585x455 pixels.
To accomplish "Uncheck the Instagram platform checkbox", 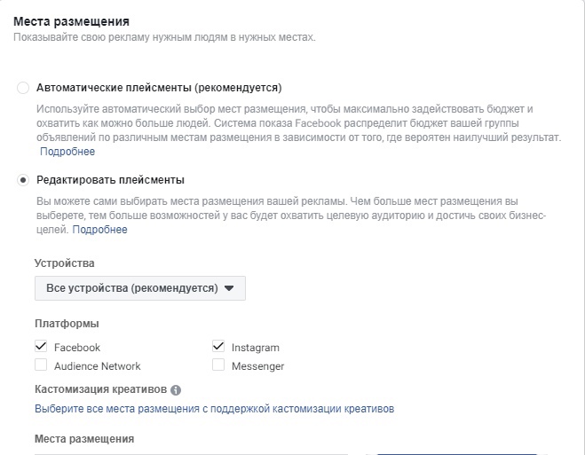I will click(x=218, y=347).
